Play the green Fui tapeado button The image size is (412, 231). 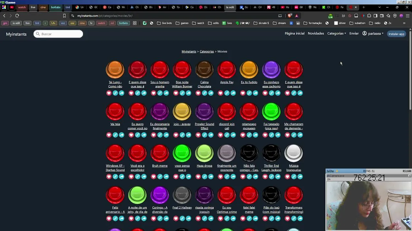click(271, 111)
